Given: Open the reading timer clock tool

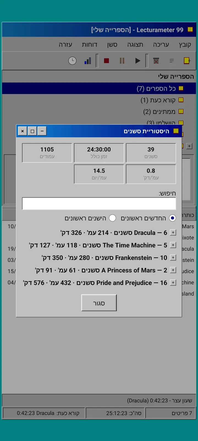Looking at the screenshot, I should (72, 61).
